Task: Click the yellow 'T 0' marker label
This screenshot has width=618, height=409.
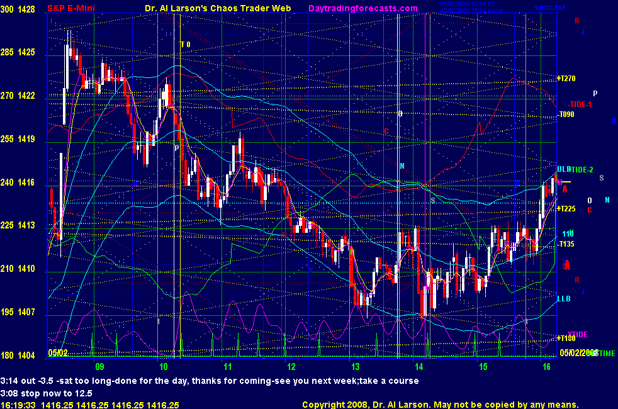Action: coord(185,45)
